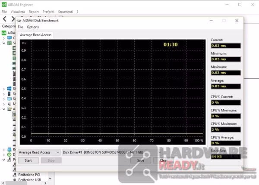Open the ? help menu in AIDA64 Engineer
The width and height of the screenshot is (259, 185).
[x=77, y=12]
